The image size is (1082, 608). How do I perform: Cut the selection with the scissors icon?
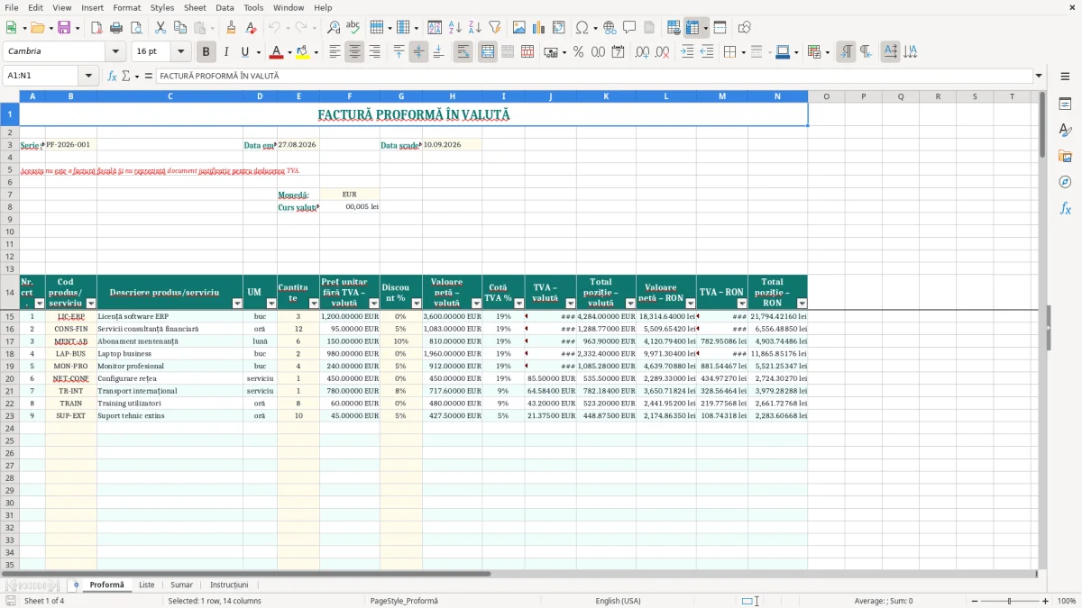[160, 28]
